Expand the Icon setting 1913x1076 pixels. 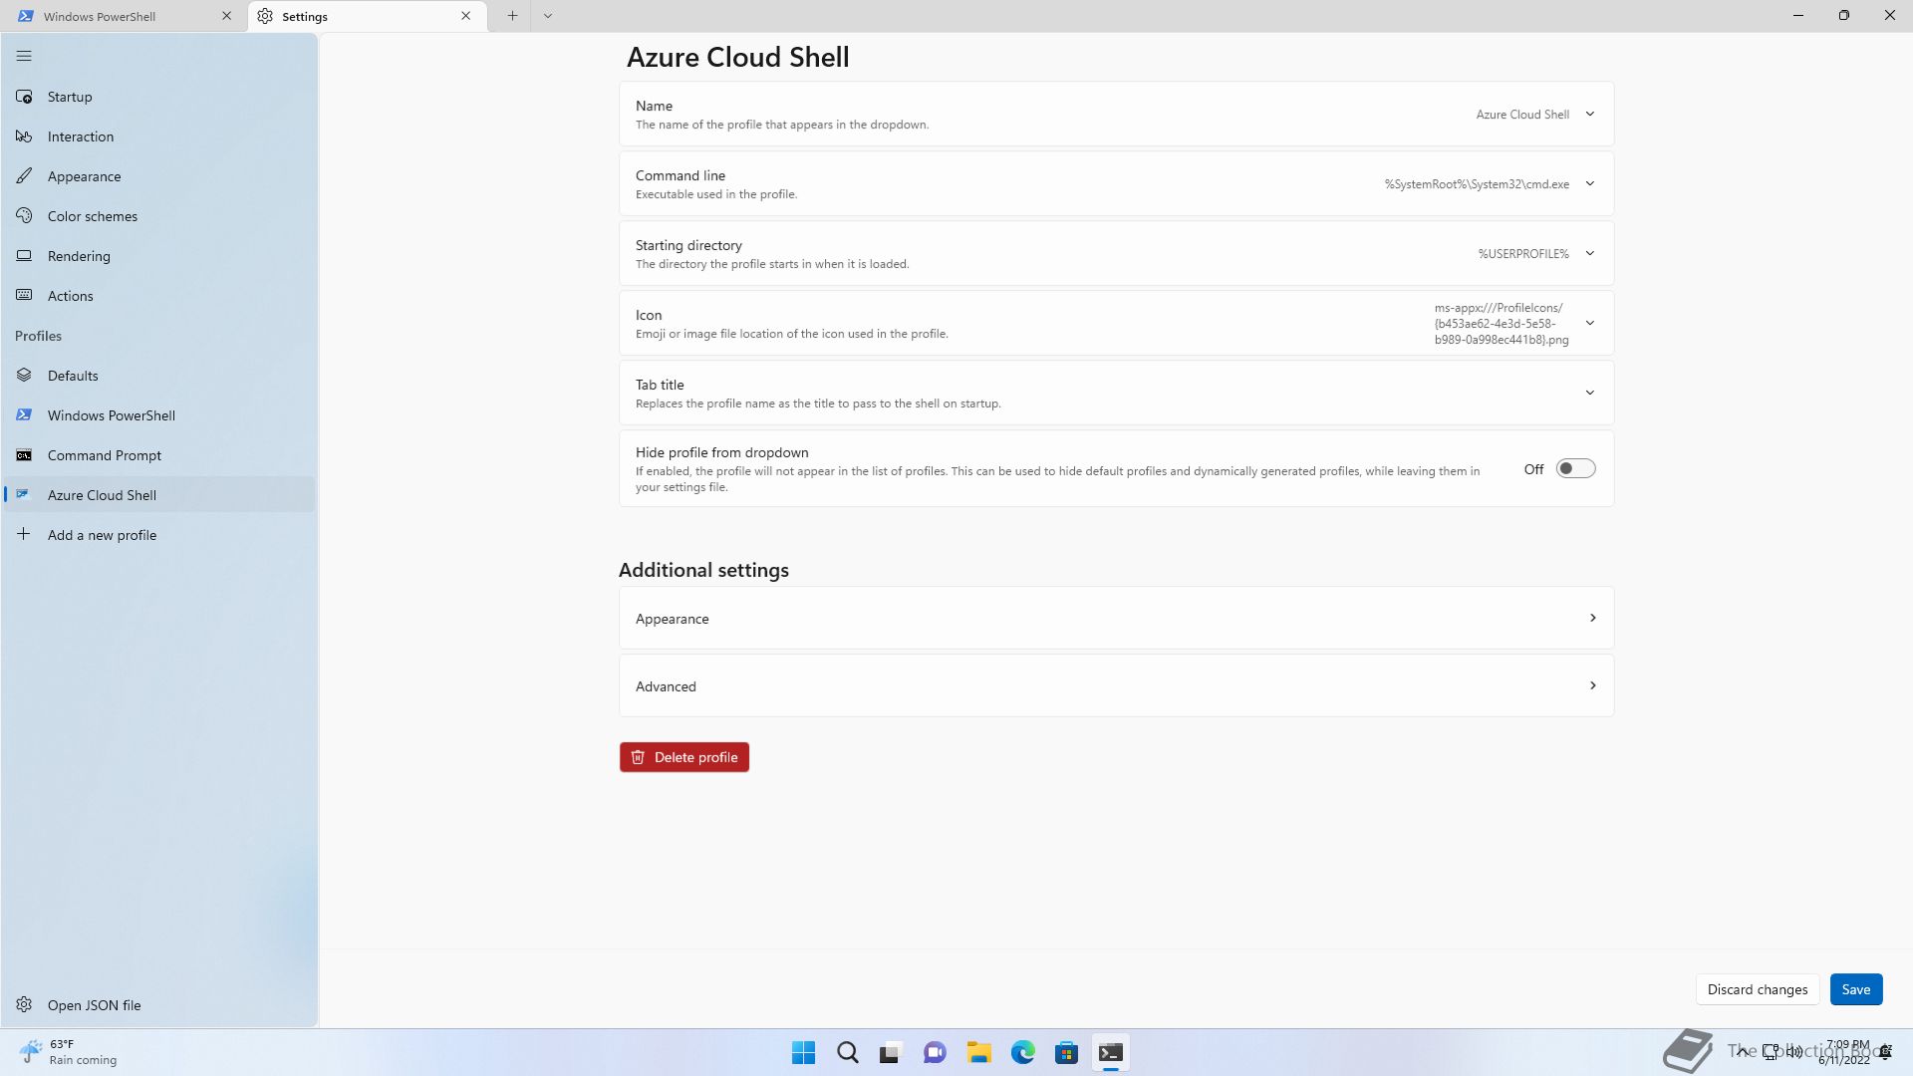[1116, 324]
